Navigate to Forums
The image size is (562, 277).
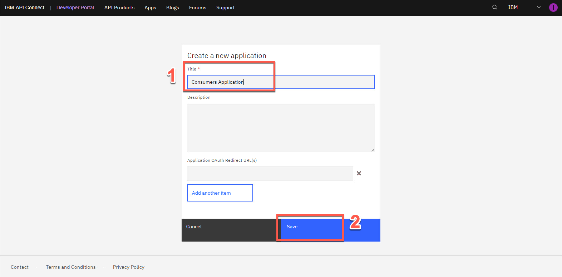198,8
